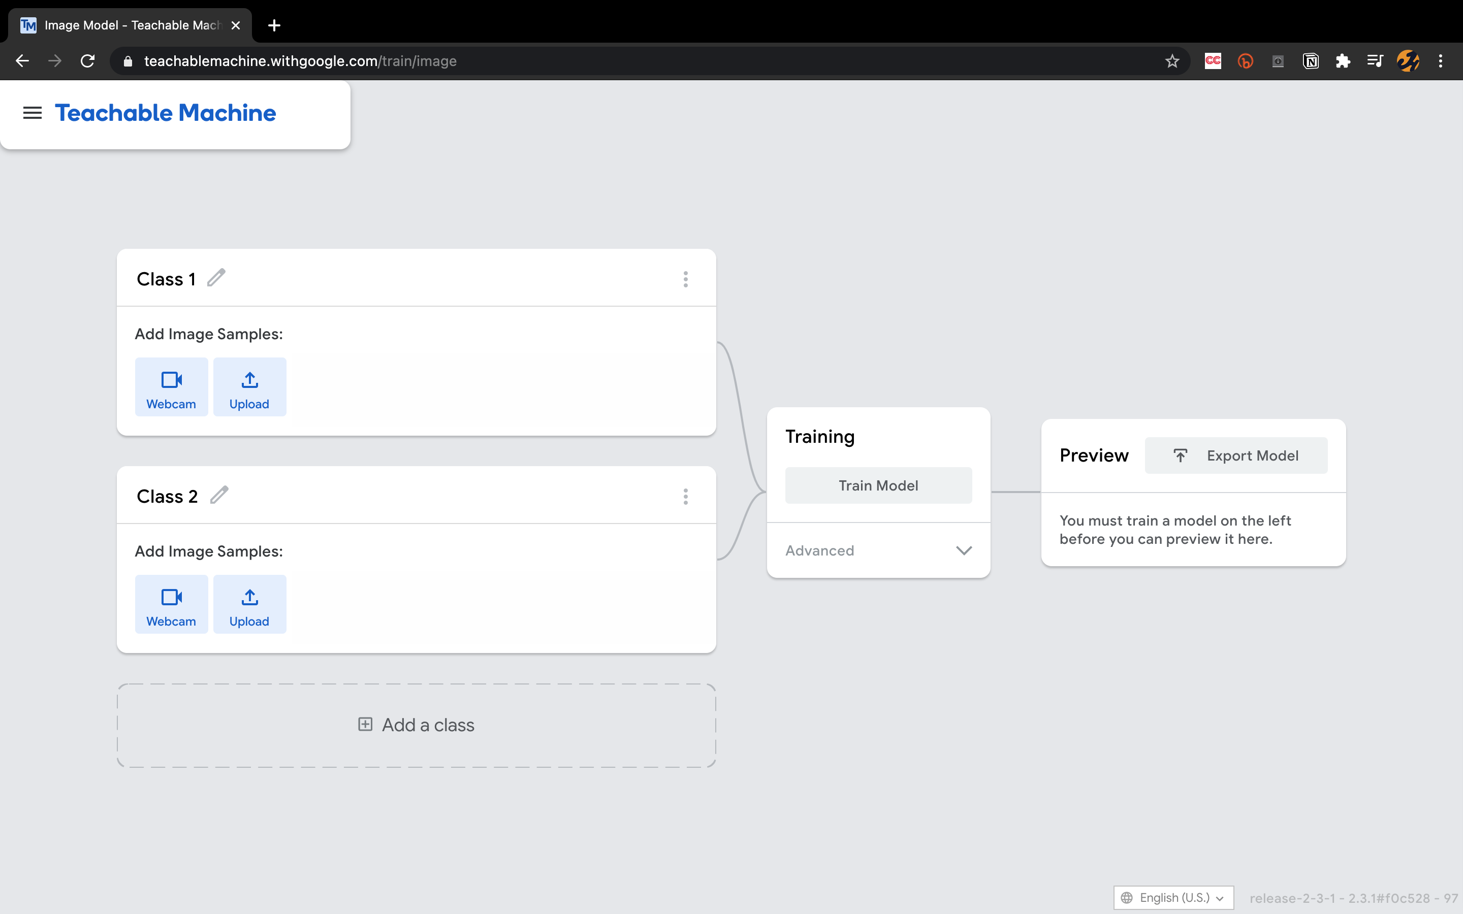The image size is (1463, 914).
Task: Click the pencil icon to rename Class 2
Action: (219, 495)
